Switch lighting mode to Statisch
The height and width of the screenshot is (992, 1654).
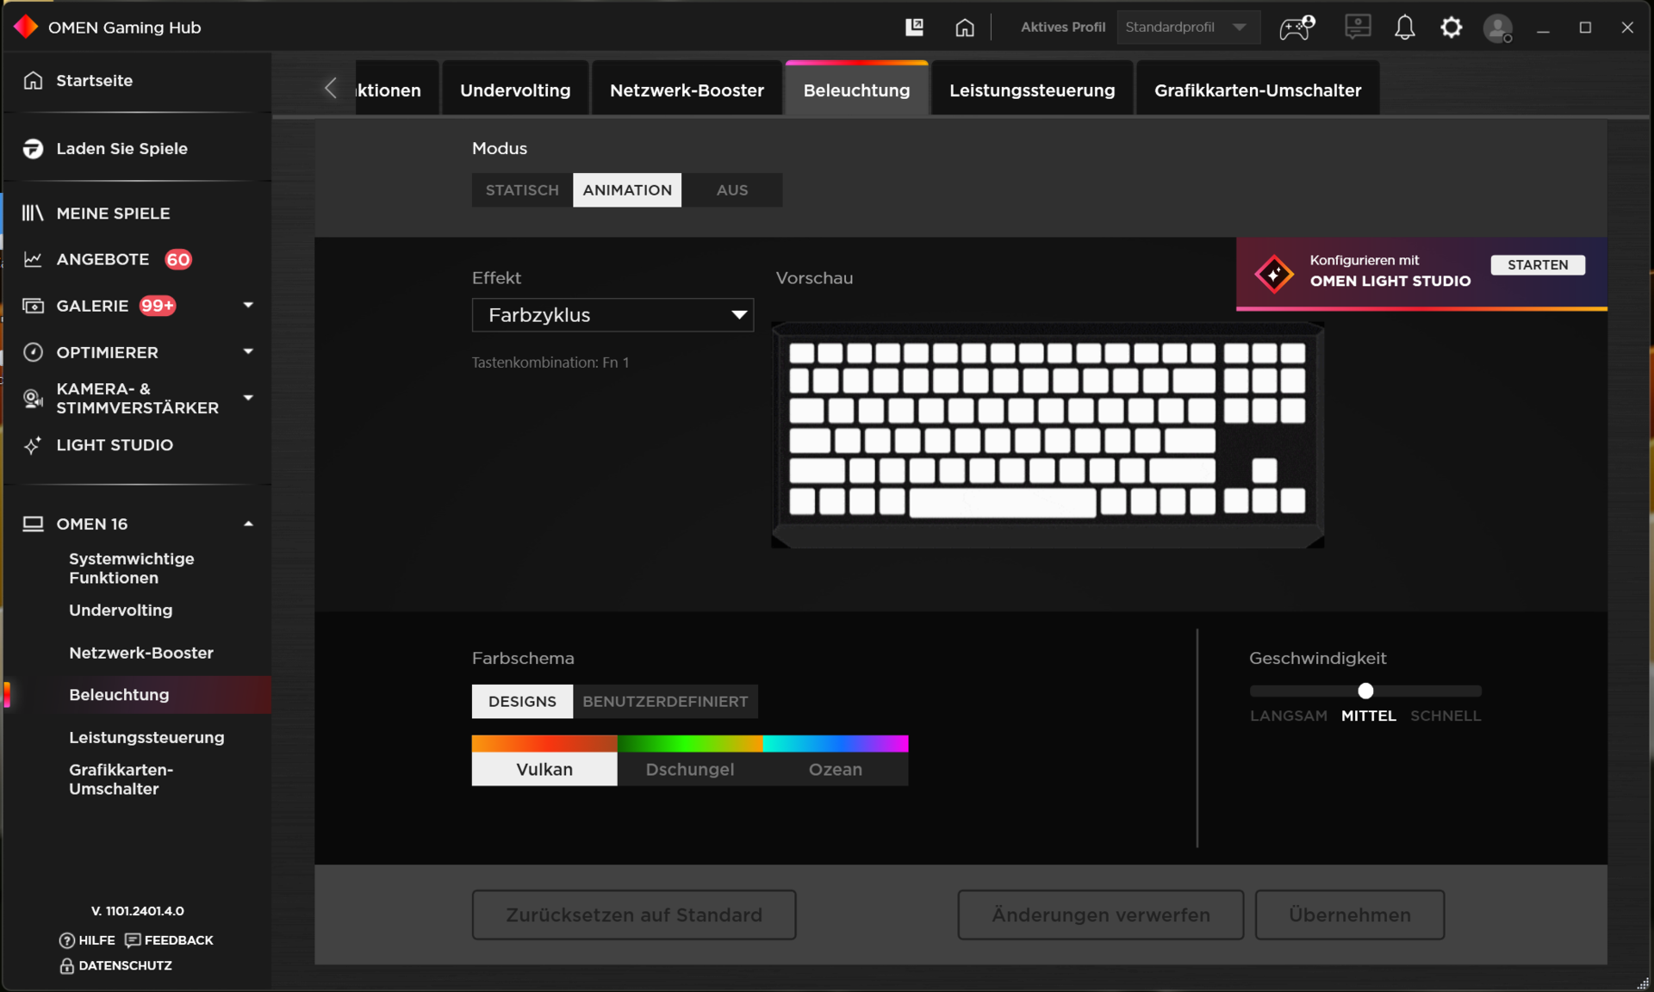pos(522,190)
